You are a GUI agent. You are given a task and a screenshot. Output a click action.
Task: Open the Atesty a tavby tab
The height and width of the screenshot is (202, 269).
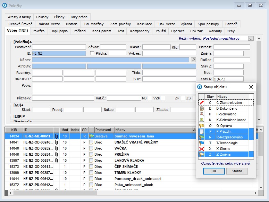tap(19, 17)
